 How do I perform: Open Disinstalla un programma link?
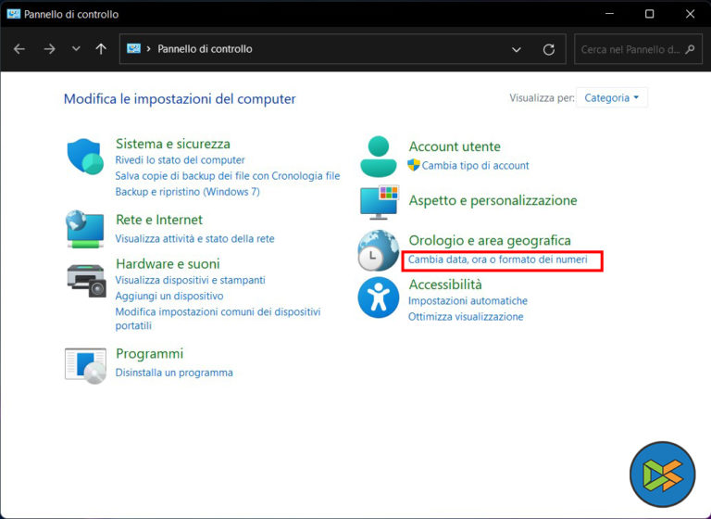pos(174,373)
